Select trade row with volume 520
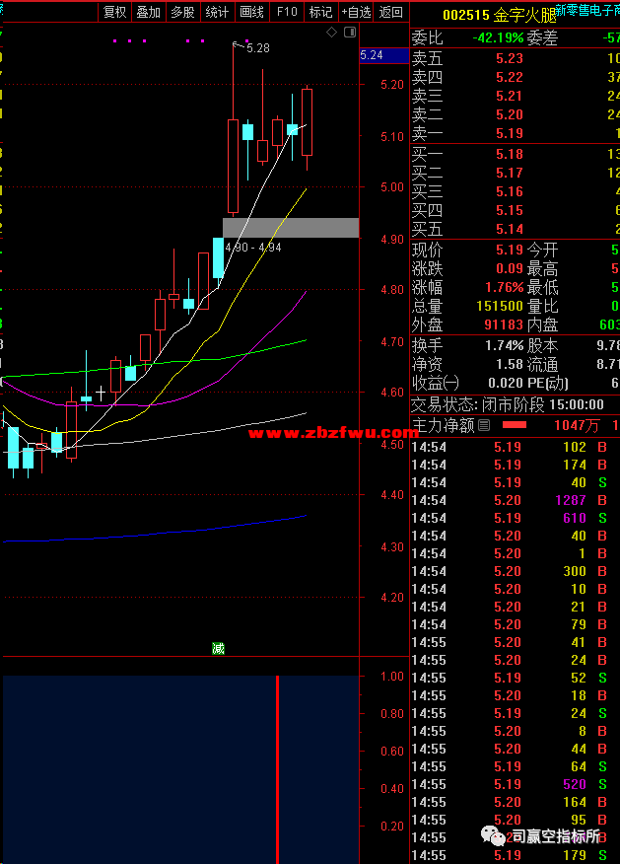620x864 pixels. coord(516,785)
